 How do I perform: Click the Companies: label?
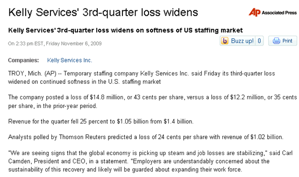(x=23, y=60)
